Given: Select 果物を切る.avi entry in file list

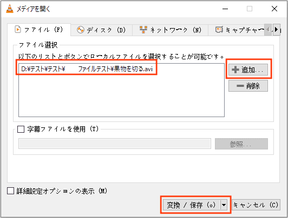Looking at the screenshot, I should [x=87, y=69].
